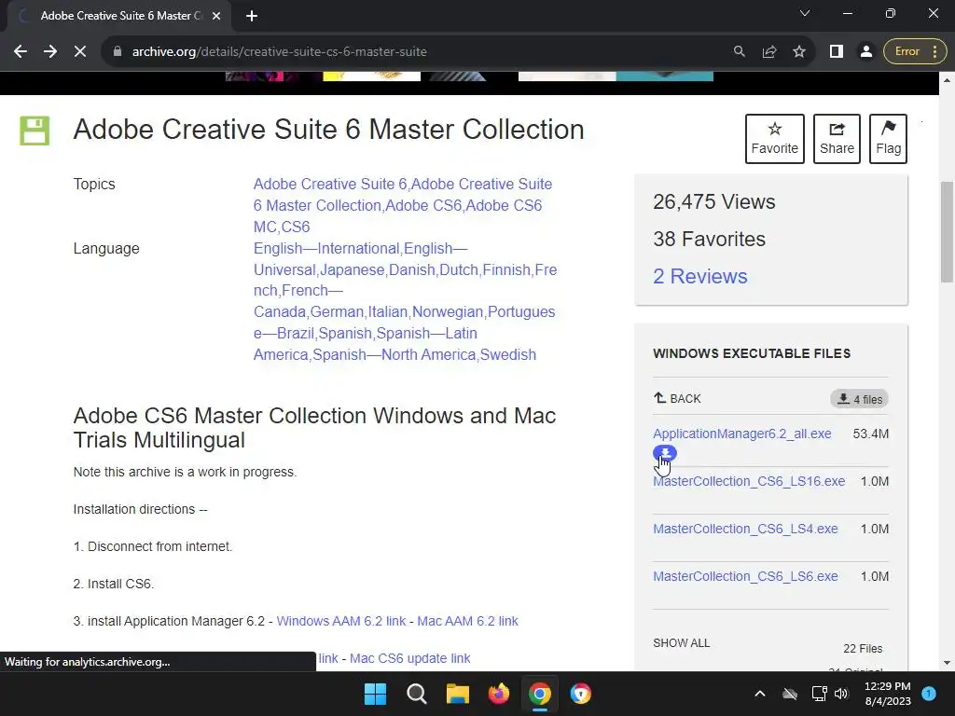Click the blue download icon under ApplicationManager
The height and width of the screenshot is (716, 955).
point(665,453)
